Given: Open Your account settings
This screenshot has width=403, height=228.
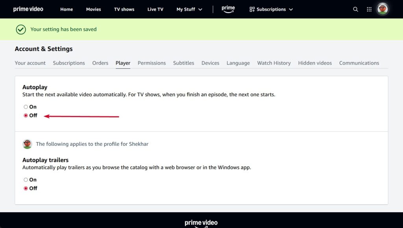Looking at the screenshot, I should [x=30, y=63].
